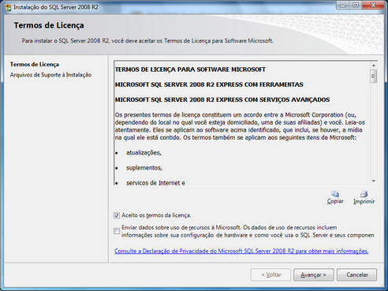388x291 pixels.
Task: Click line EXPRESS COM SERVIÇOS AVANÇADOS
Action: (222, 100)
